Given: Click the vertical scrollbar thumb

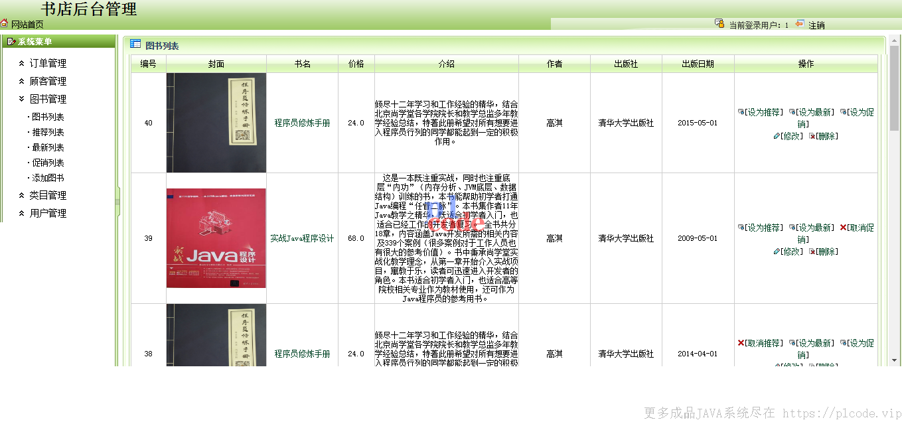Looking at the screenshot, I should (x=894, y=88).
